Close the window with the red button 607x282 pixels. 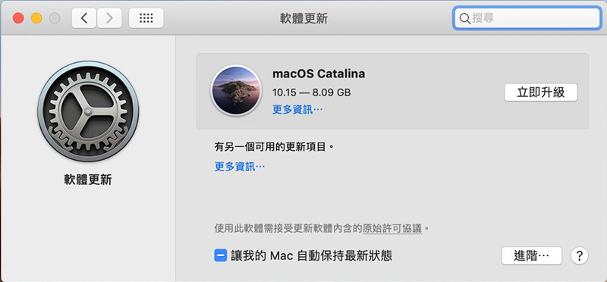coord(18,18)
